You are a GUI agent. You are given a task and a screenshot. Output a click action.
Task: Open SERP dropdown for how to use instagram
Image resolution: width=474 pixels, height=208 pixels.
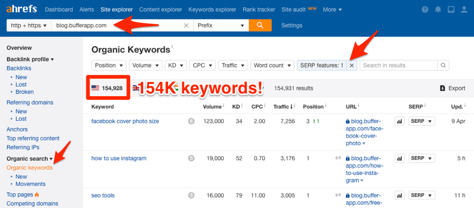click(x=422, y=158)
